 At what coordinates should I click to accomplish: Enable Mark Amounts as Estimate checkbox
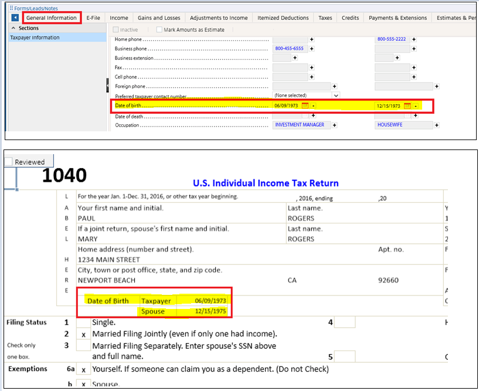pos(159,29)
